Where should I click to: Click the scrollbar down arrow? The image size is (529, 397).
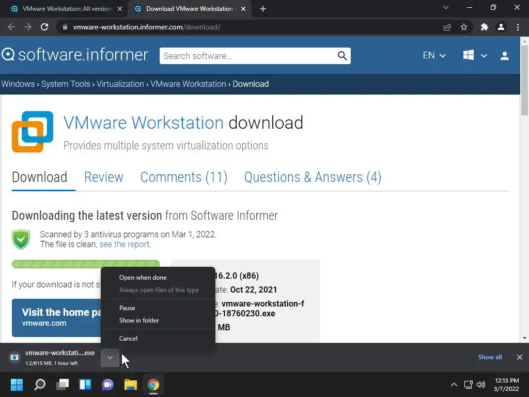coord(524,338)
